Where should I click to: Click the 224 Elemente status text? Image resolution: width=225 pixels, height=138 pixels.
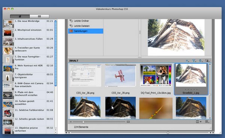[81, 127]
